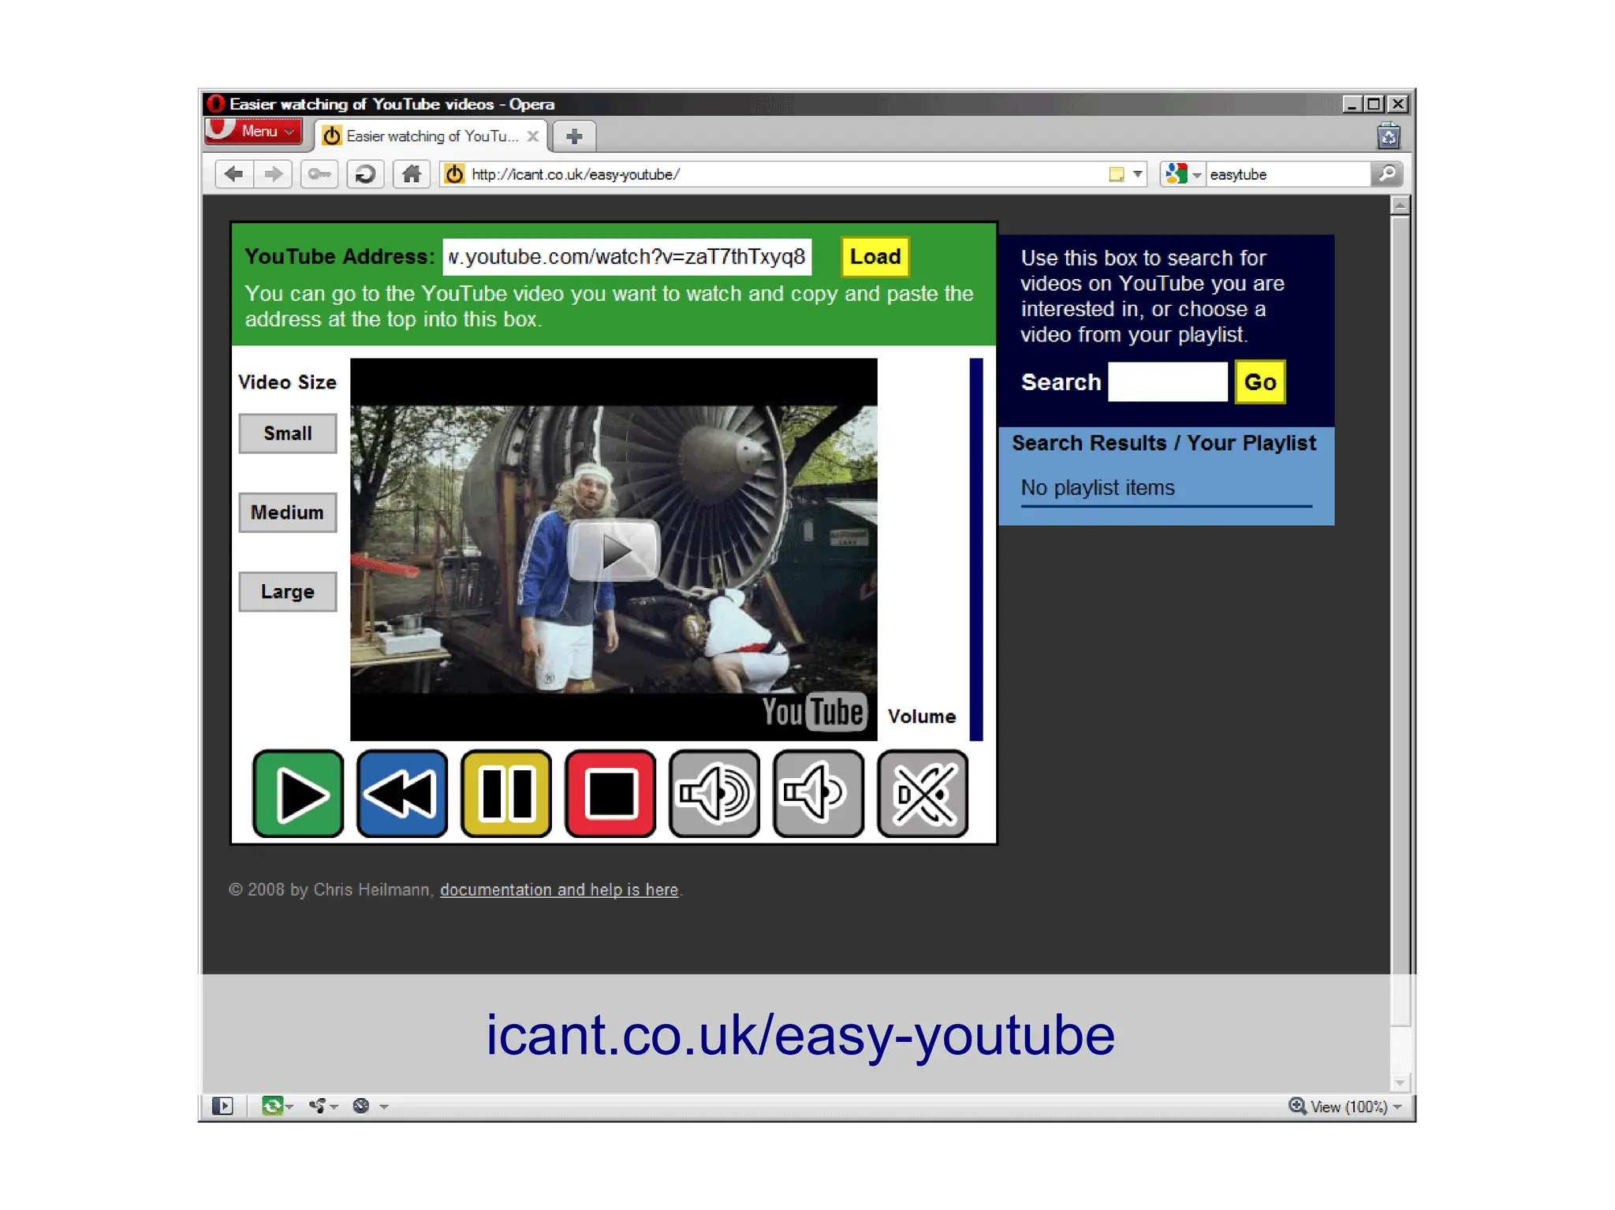Click scrollbar down arrow
The image size is (1615, 1210).
1400,1082
